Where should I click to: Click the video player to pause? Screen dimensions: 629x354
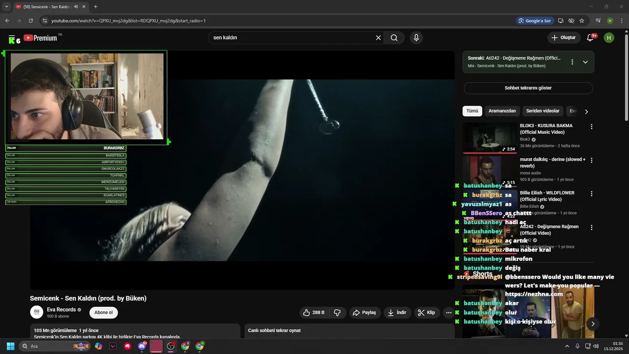tap(242, 170)
